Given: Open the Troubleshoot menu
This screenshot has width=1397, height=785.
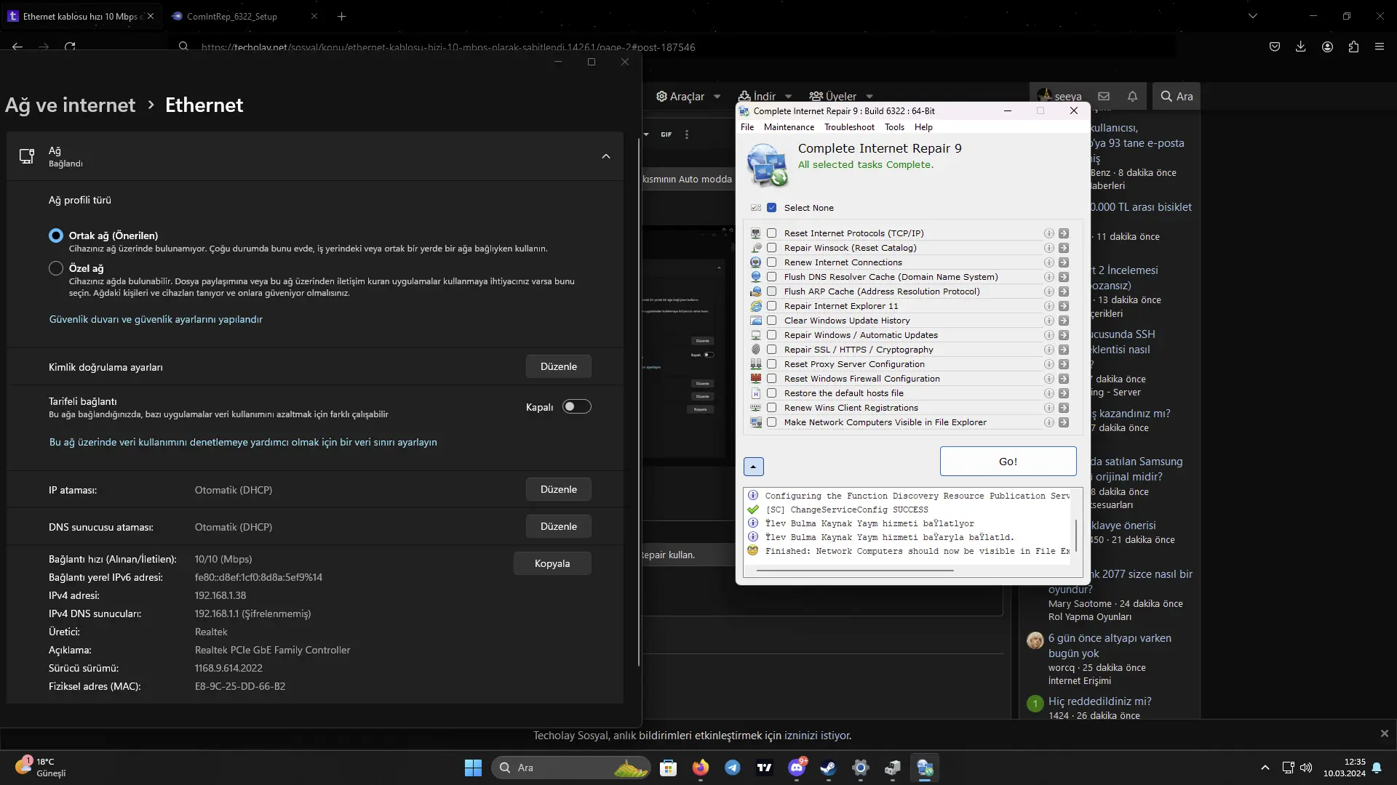Looking at the screenshot, I should 849,127.
